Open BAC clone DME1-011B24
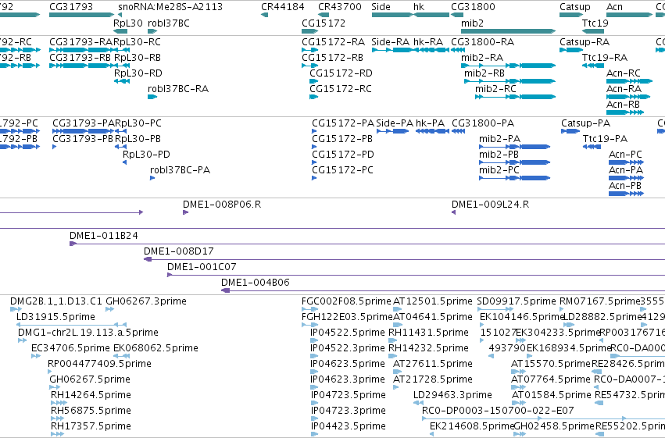Viewport: 665px width, 438px height. [x=103, y=236]
